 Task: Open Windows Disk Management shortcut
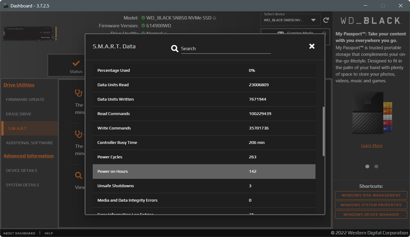371,195
